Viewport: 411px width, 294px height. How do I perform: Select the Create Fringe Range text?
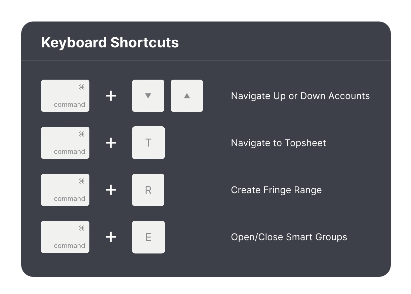click(x=276, y=190)
